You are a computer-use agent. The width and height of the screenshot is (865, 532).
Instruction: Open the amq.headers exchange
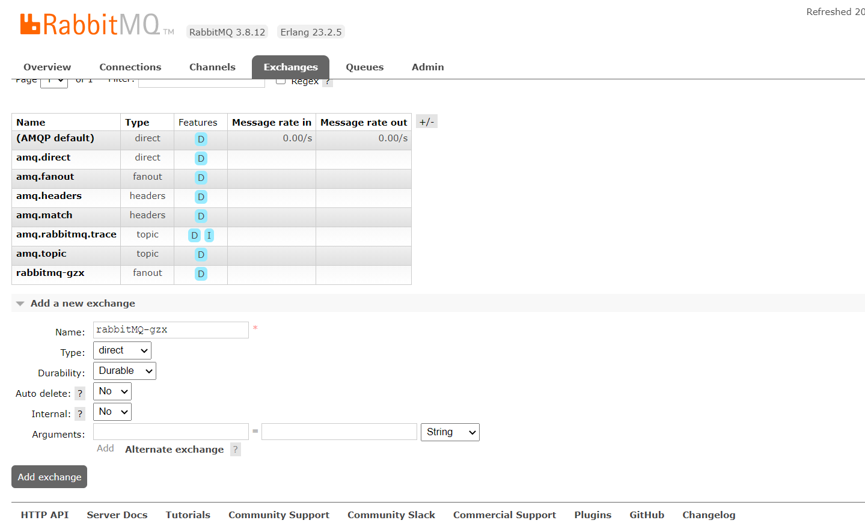point(49,196)
